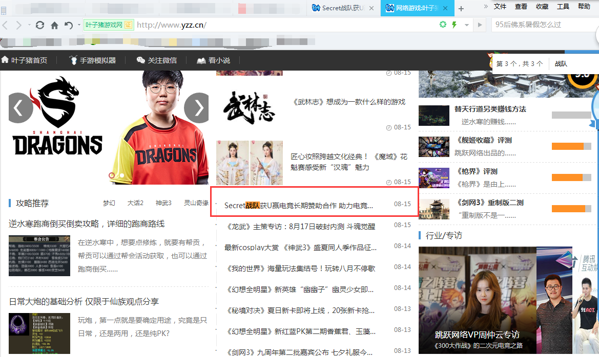The height and width of the screenshot is (357, 599).
Task: Click the undo closed tab icon
Action: [x=68, y=25]
